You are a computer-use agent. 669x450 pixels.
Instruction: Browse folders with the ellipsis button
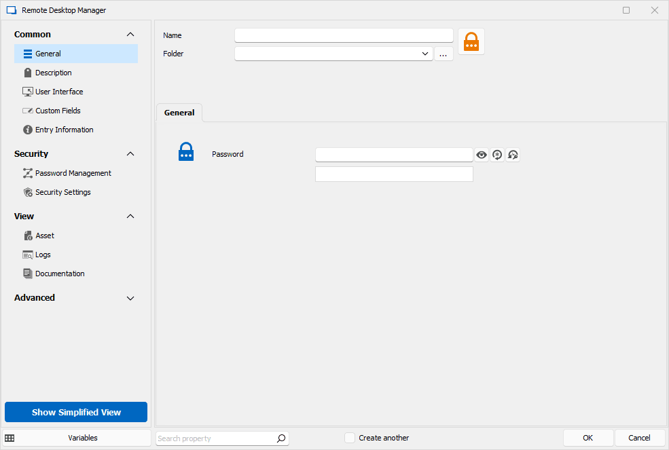point(444,54)
